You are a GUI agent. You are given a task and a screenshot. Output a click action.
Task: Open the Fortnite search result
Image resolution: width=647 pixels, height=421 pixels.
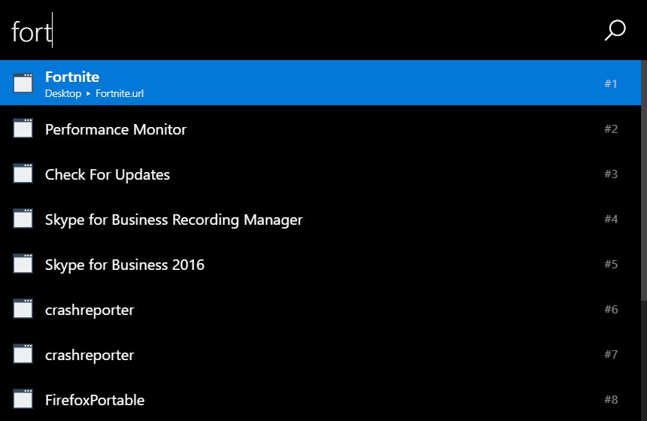[320, 83]
